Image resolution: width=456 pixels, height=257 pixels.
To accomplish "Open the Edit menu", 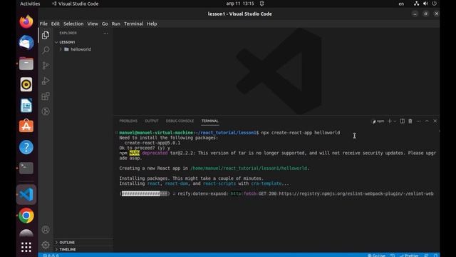I will coord(56,24).
